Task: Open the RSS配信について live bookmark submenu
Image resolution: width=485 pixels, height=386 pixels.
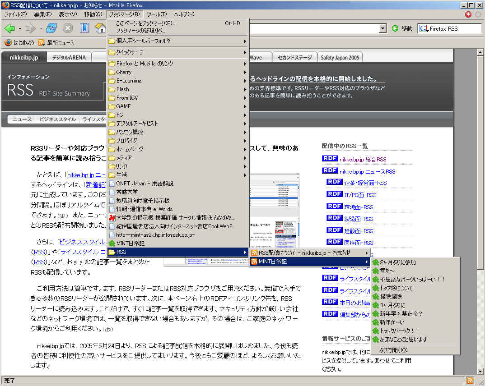Action: [x=310, y=253]
